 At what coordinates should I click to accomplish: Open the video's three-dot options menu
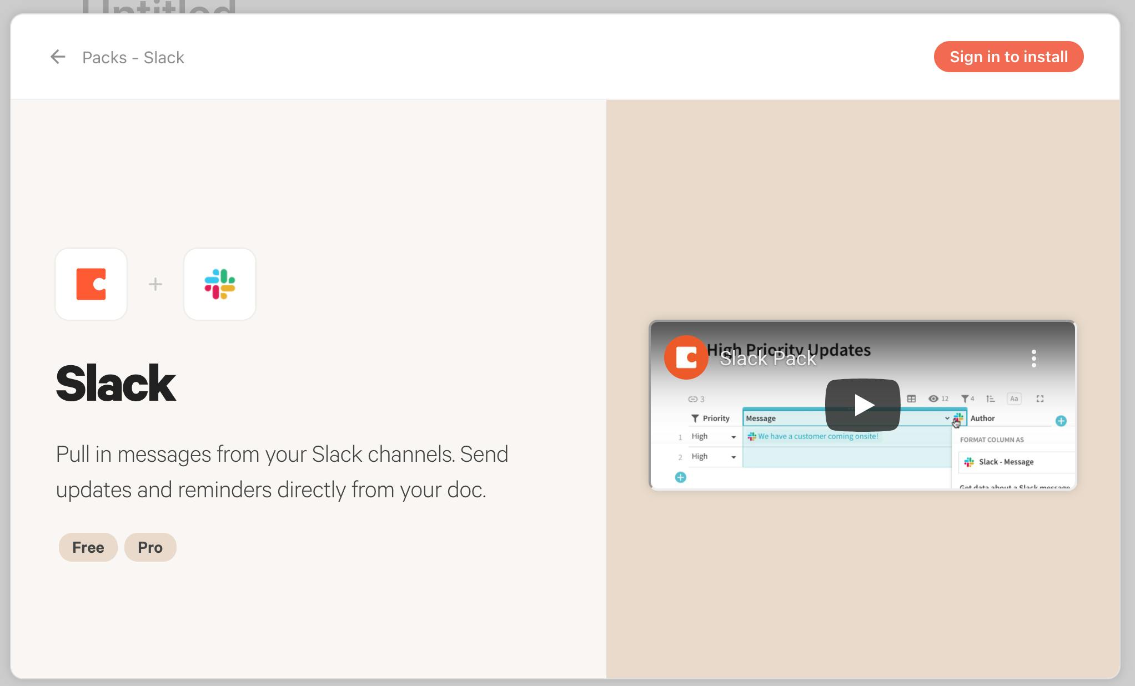click(x=1033, y=358)
